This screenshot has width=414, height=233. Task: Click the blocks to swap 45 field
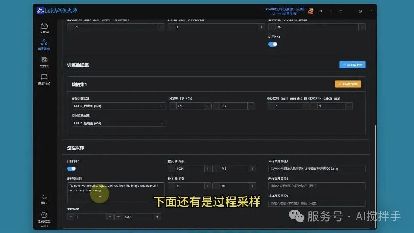point(317,27)
